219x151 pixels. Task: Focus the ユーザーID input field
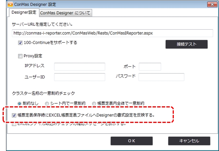[x=79, y=77]
